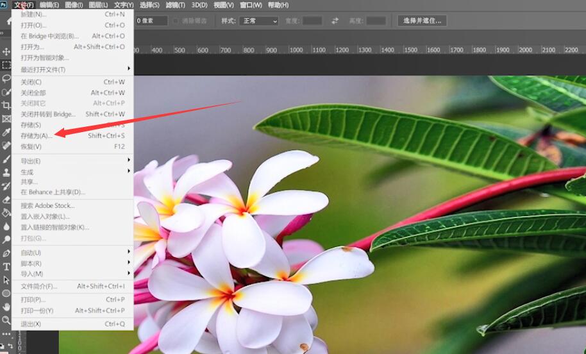The image size is (586, 354).
Task: Click the feather field showing 0 像素
Action: coord(151,21)
